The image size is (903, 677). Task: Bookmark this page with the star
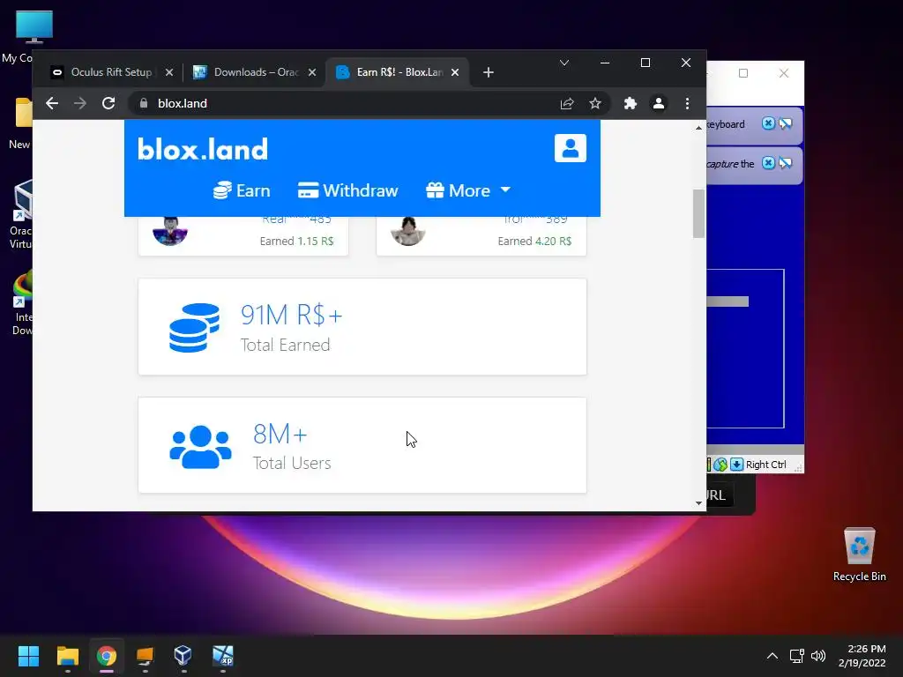(595, 104)
